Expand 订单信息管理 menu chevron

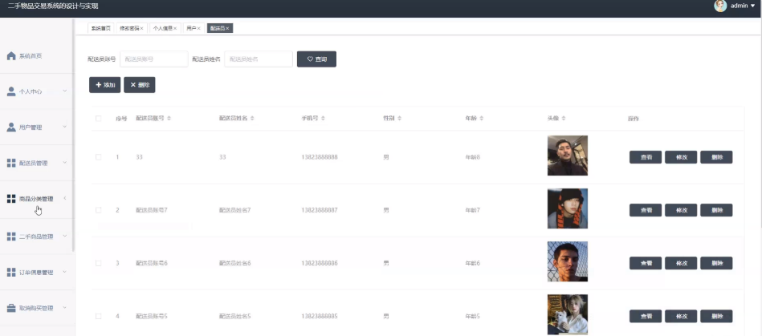pyautogui.click(x=64, y=272)
